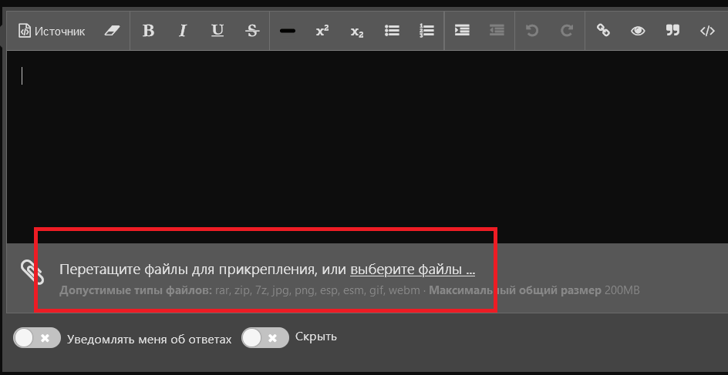Insert a quote block
The width and height of the screenshot is (728, 375).
672,31
